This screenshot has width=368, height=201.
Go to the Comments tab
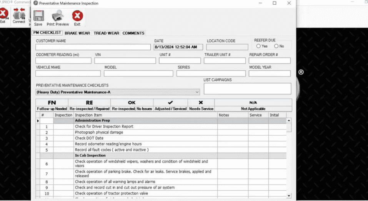pos(133,33)
